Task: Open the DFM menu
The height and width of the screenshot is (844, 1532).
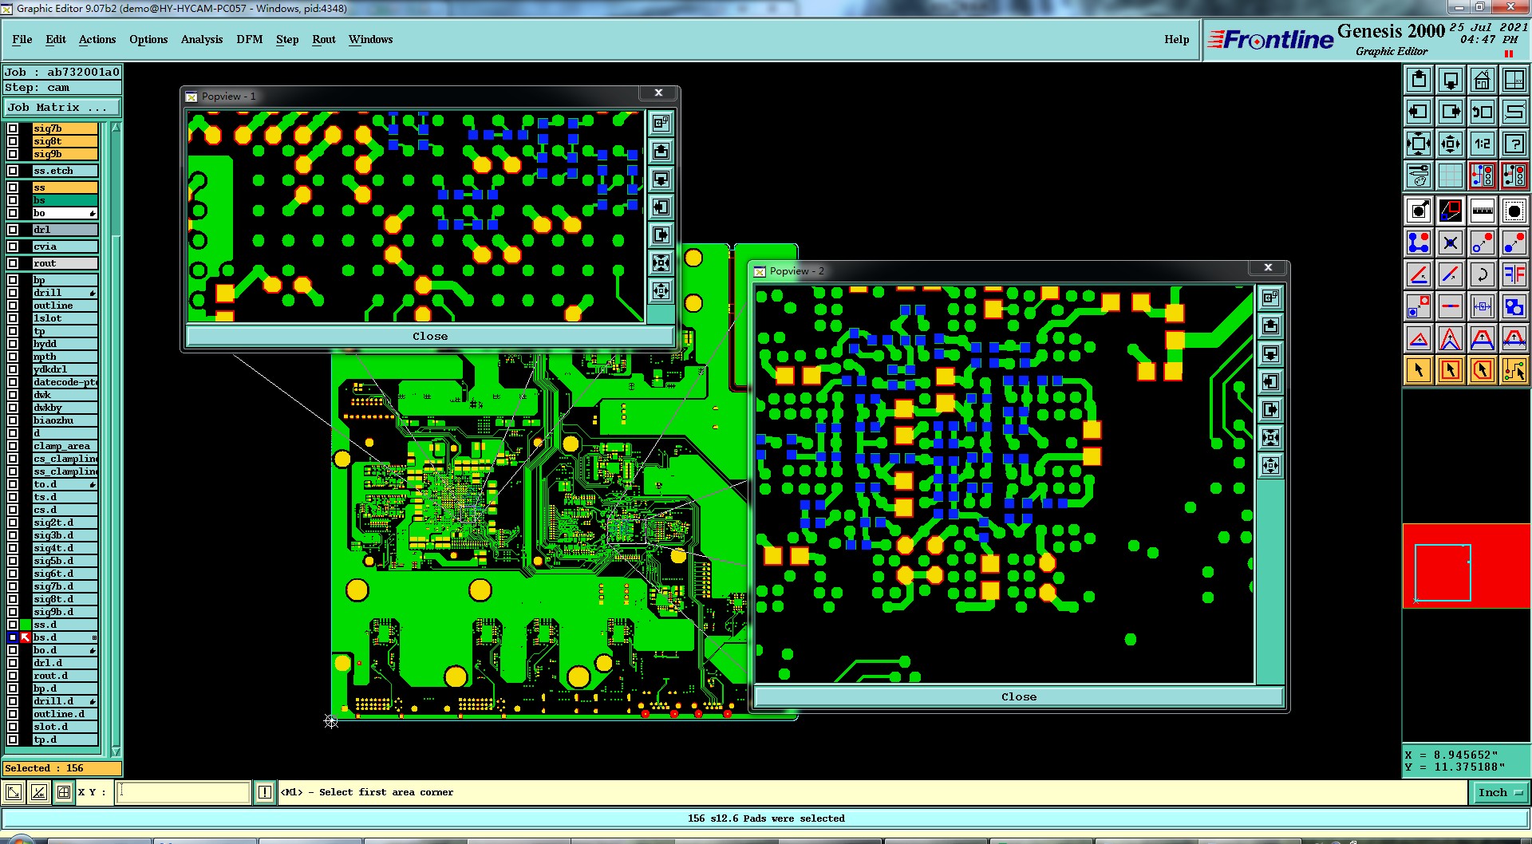Action: 250,39
